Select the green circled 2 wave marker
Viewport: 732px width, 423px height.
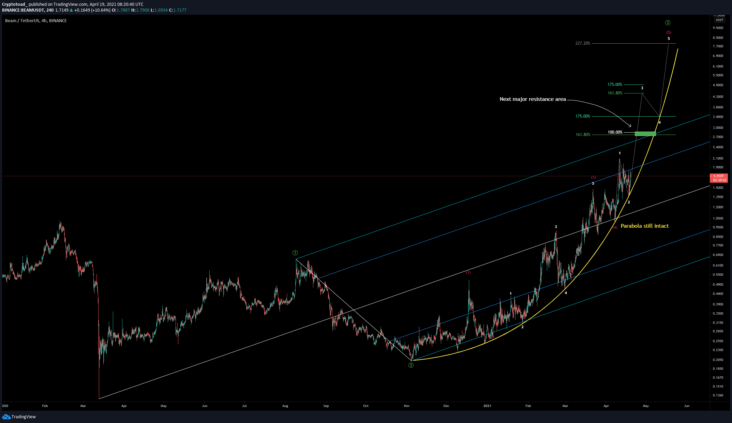[411, 365]
